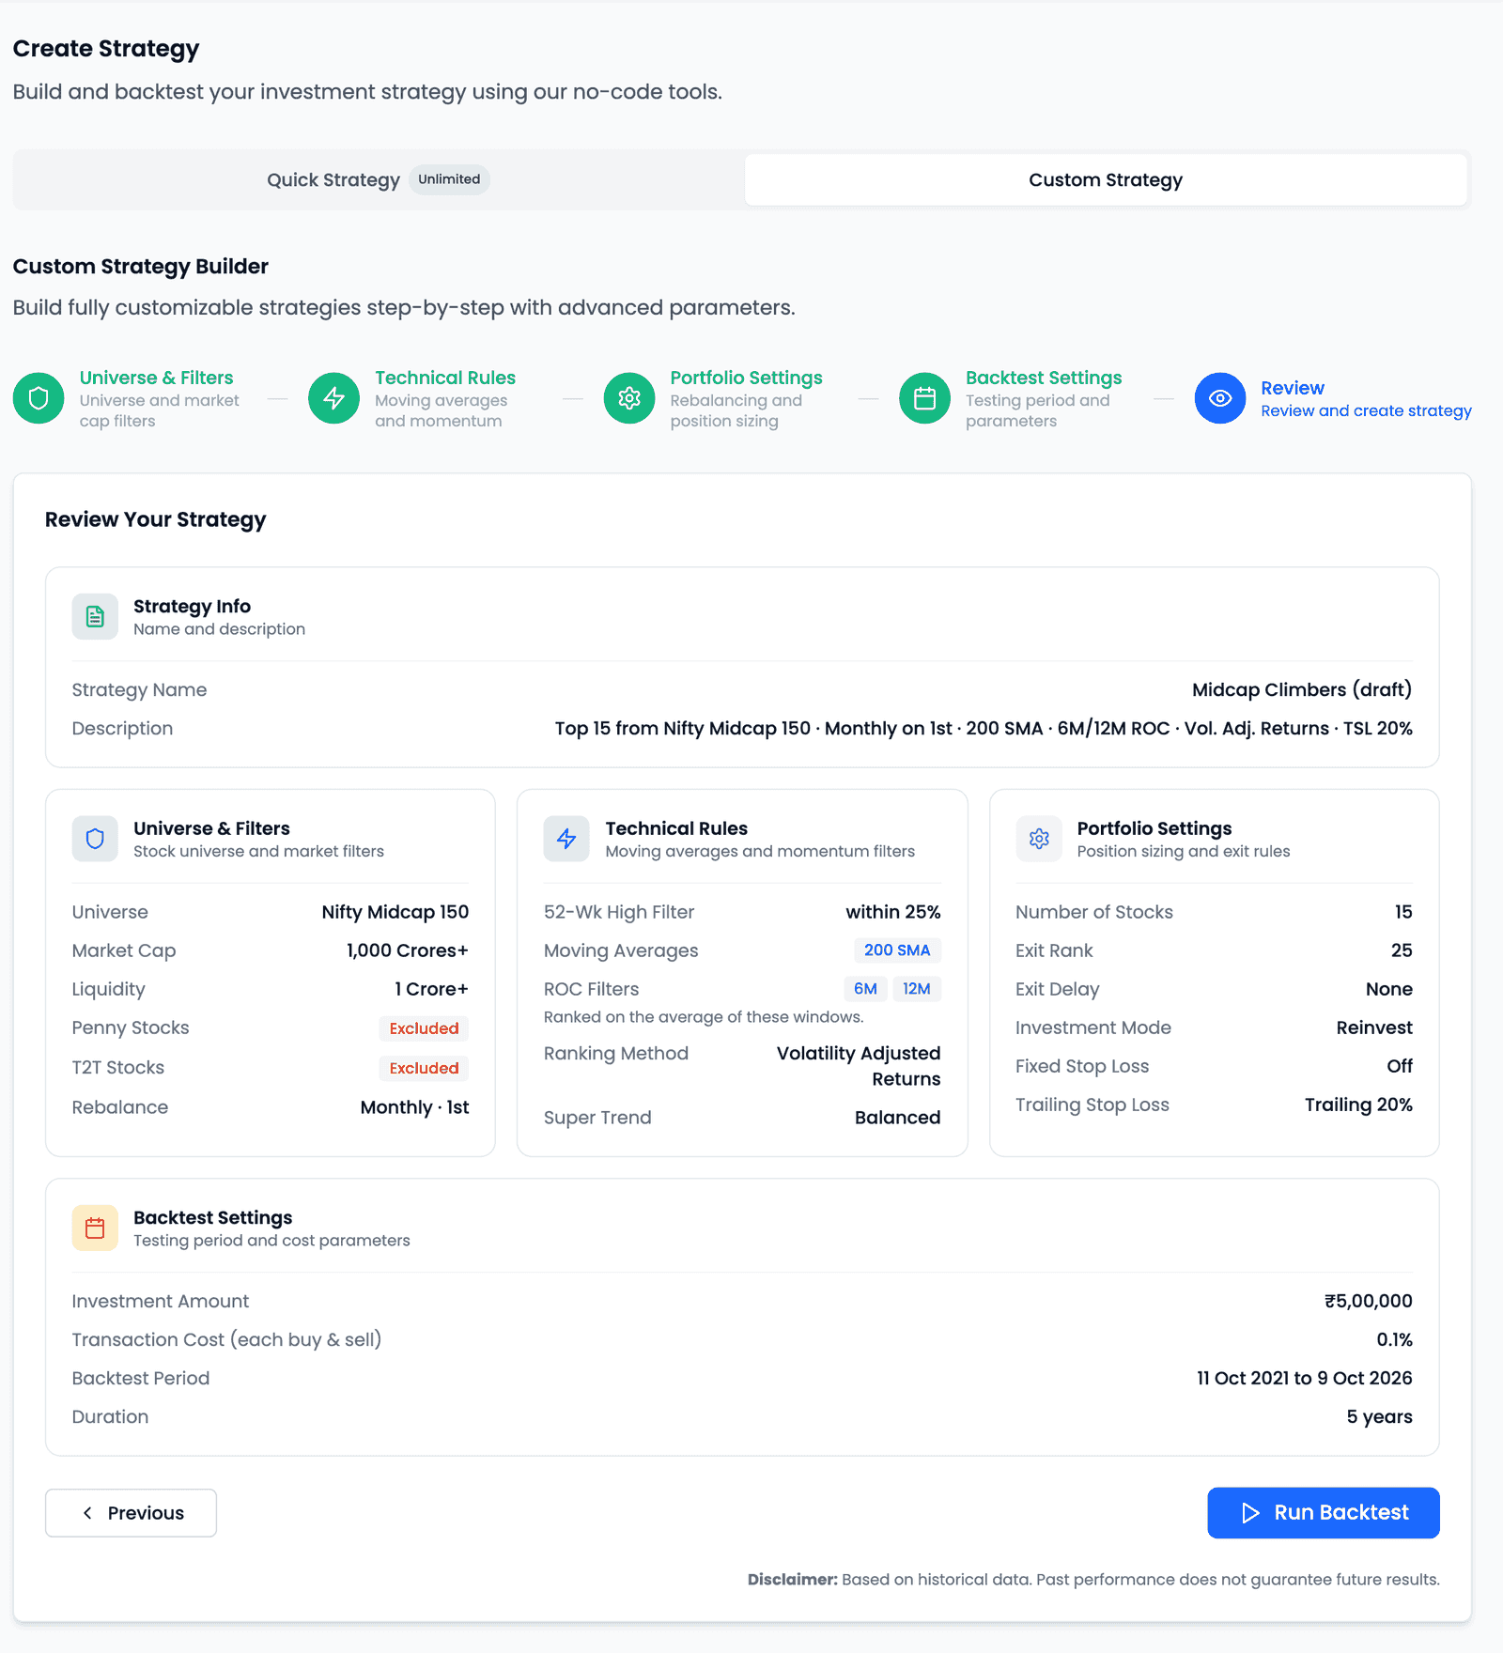Image resolution: width=1503 pixels, height=1653 pixels.
Task: Click the 12M ROC filter tag
Action: click(x=917, y=989)
